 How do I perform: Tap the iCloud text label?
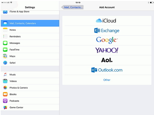click(109, 21)
